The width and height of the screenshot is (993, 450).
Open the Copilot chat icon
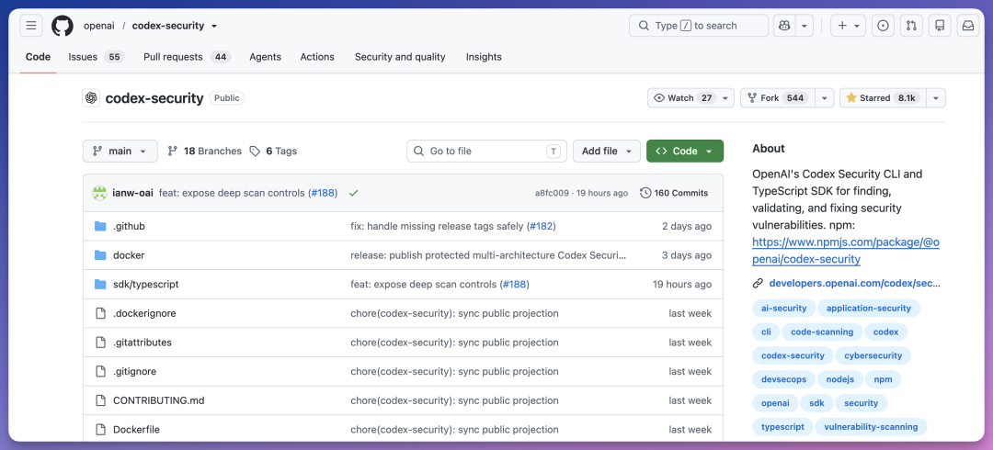click(784, 26)
